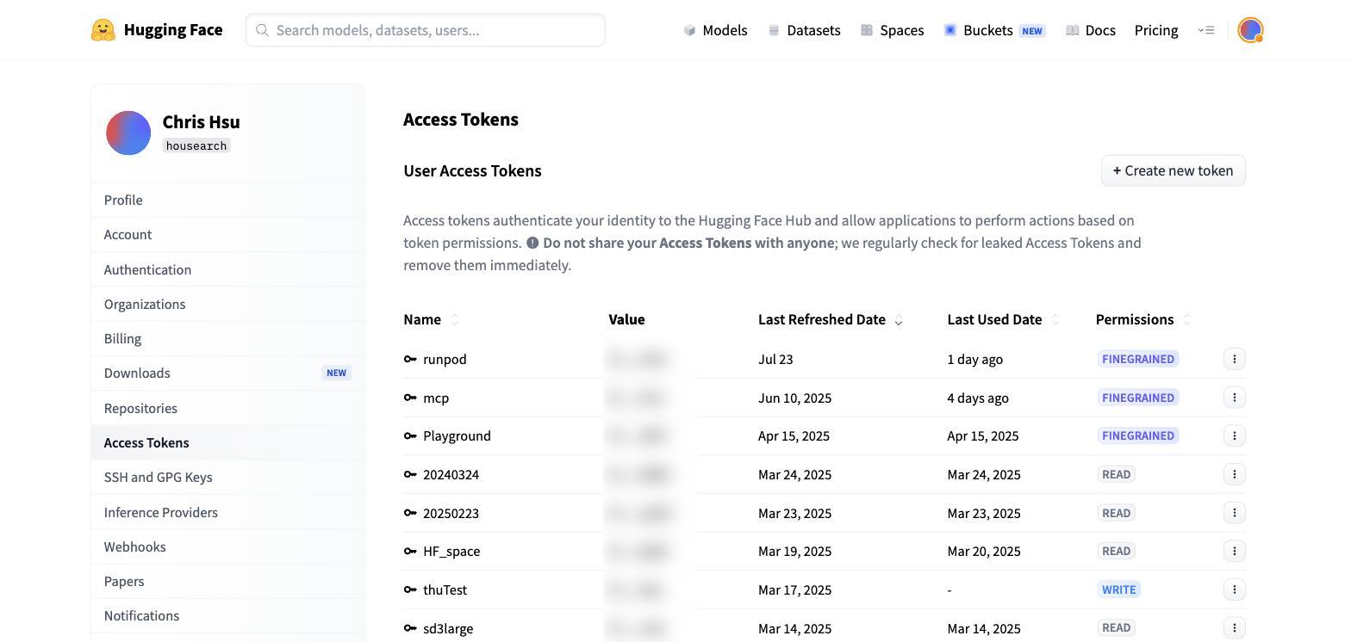Image resolution: width=1351 pixels, height=642 pixels.
Task: Click the key icon beside HF_space
Action: coord(410,551)
